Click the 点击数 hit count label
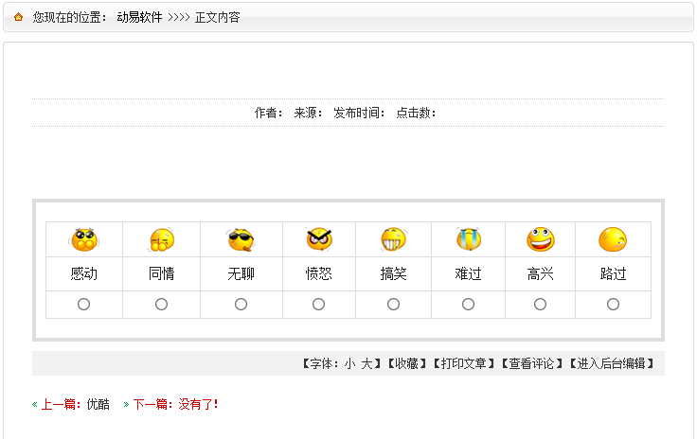Viewport: 697px width, 439px height. pos(416,114)
